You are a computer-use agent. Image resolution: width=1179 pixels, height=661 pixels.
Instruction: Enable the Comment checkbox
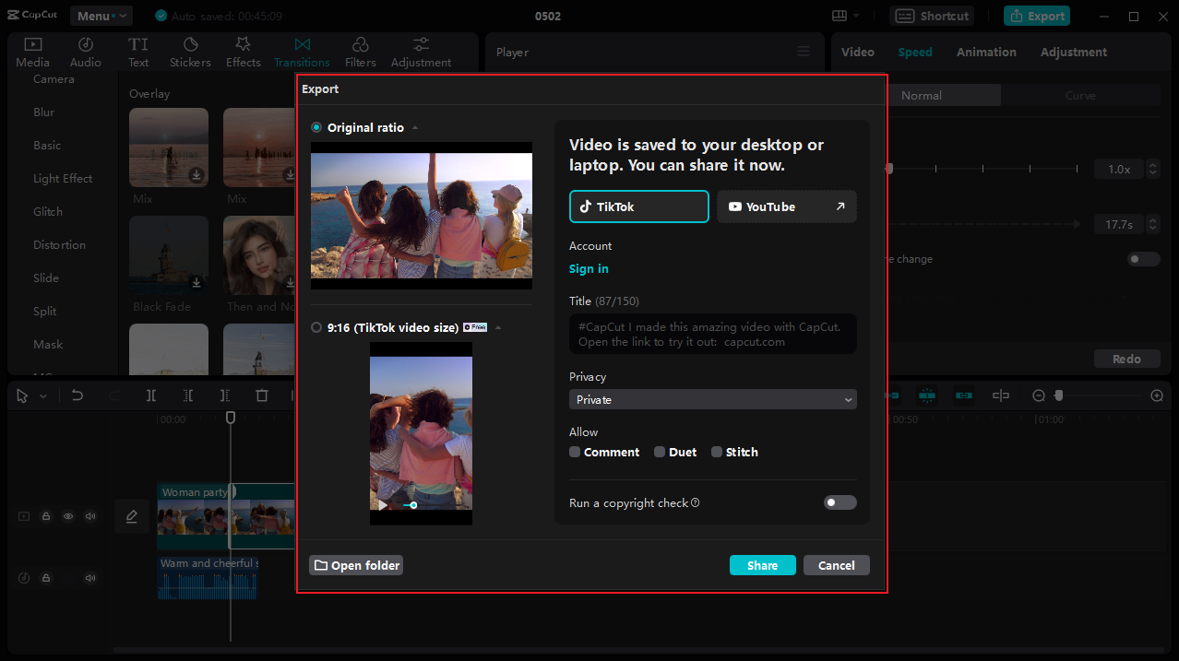pos(575,452)
